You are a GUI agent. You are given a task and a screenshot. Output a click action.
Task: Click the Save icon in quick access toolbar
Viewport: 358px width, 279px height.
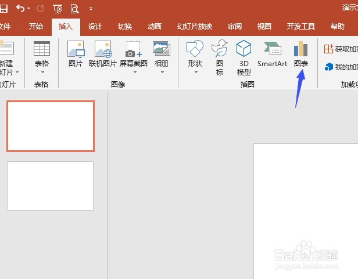pos(3,9)
